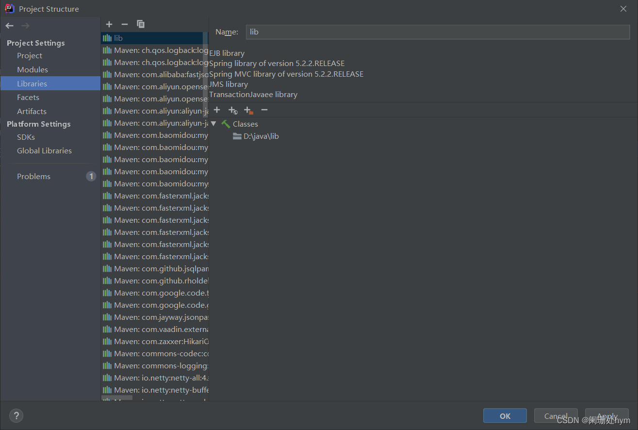Screen dimensions: 638x430
Task: Go back with the left arrow
Action: tap(10, 26)
